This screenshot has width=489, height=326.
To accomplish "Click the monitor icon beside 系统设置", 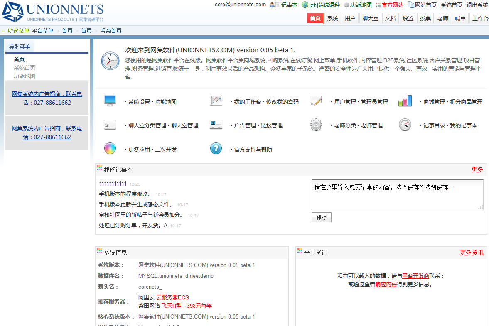I will point(110,100).
